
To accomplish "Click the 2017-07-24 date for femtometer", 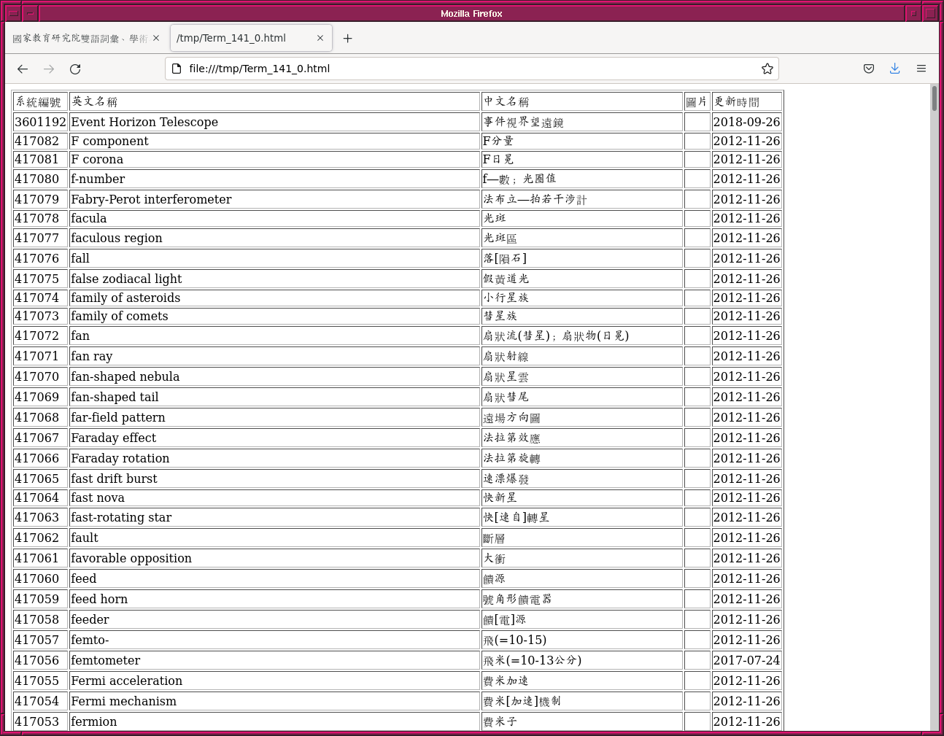I will [x=746, y=660].
